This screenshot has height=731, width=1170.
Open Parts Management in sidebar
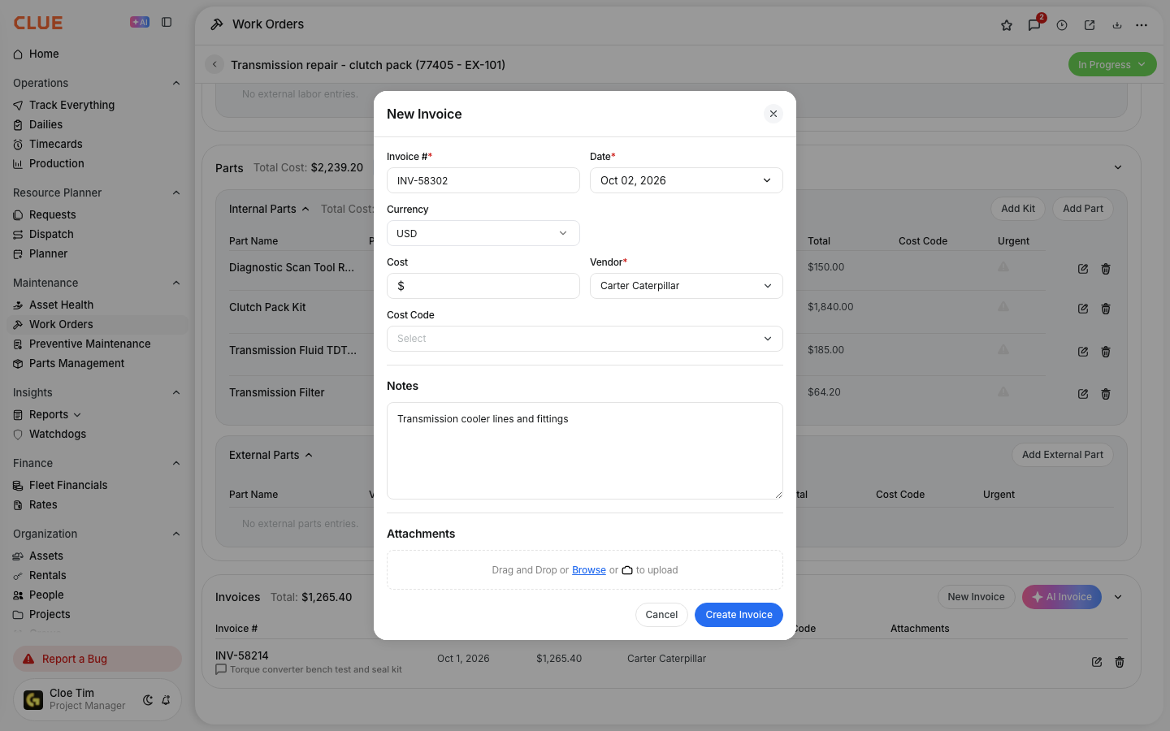[x=76, y=363]
